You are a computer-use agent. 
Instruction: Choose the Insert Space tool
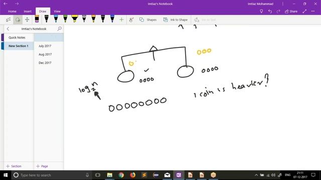tap(27, 20)
